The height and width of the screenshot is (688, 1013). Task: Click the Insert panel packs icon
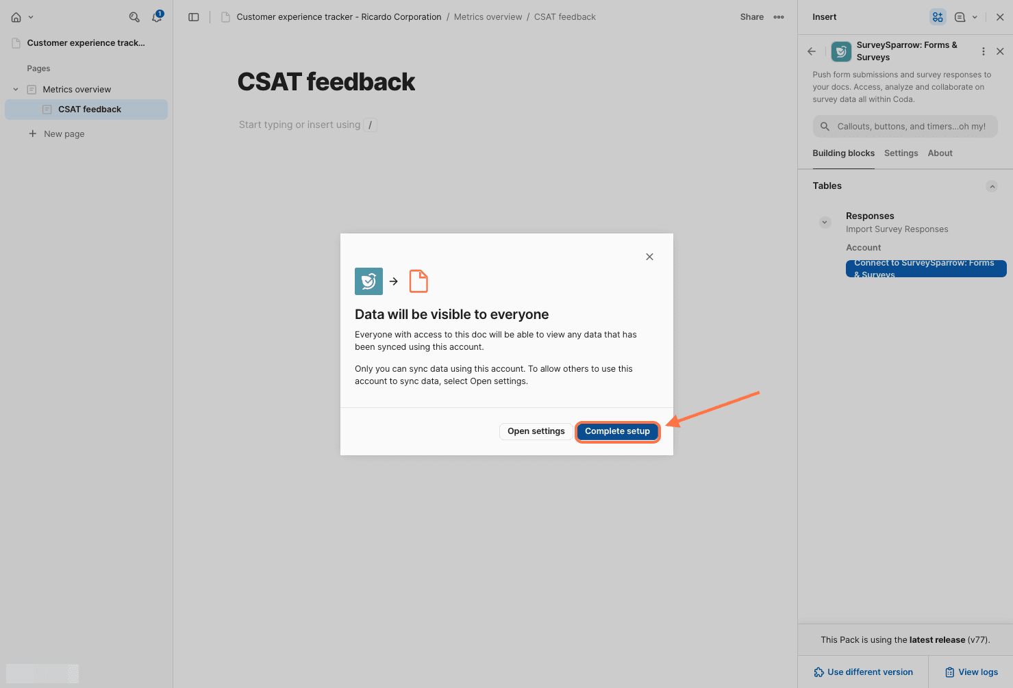click(938, 17)
